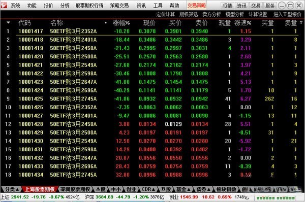The width and height of the screenshot is (305, 202).
Task: Open 模型分析 tool
Action: point(235,14)
